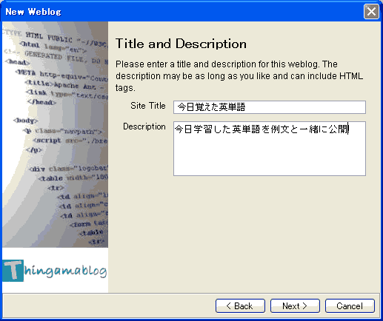Screen dimensions: 383x321
Task: Click inside the Description text area
Action: point(270,149)
